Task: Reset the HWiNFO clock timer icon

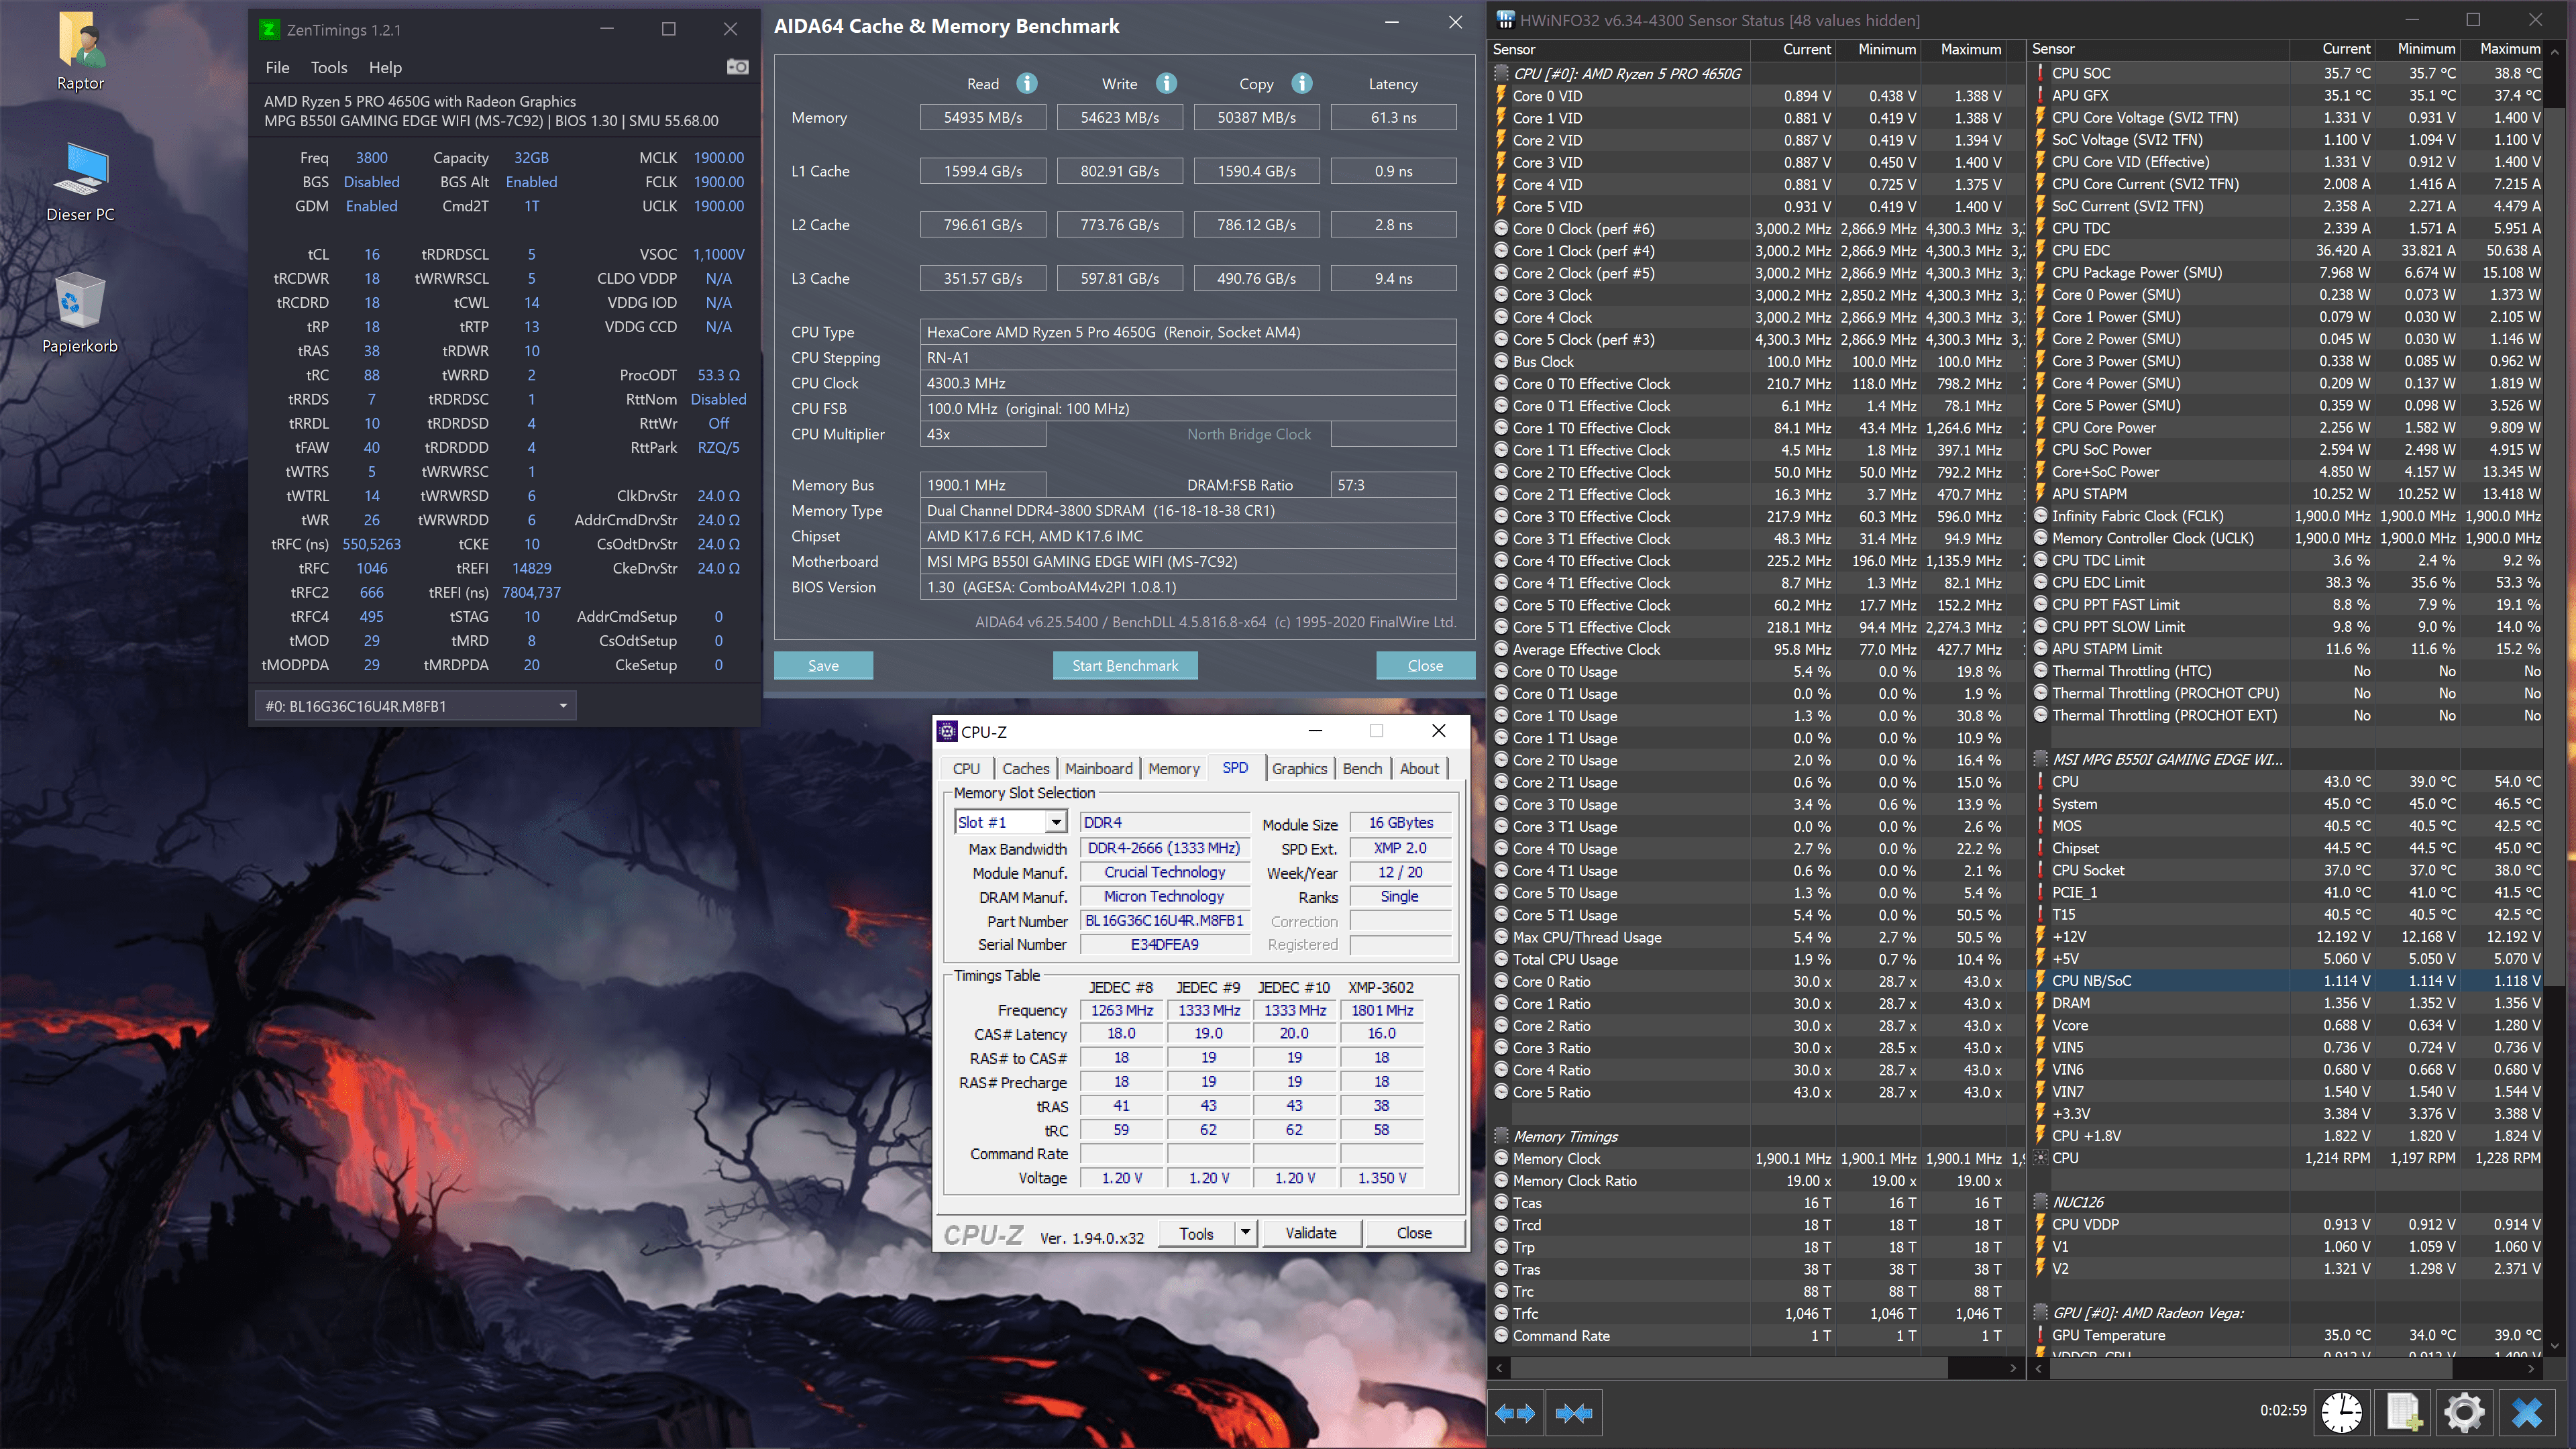Action: point(2341,1412)
